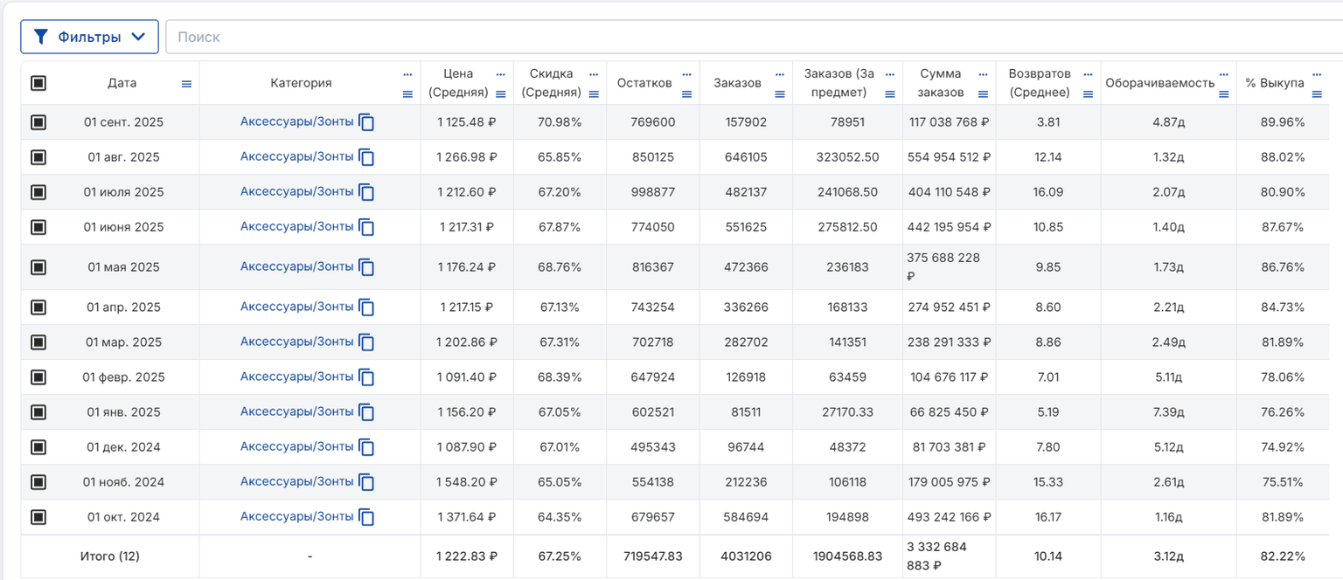Image resolution: width=1343 pixels, height=580 pixels.
Task: Focus the Поиск search field
Action: point(754,37)
